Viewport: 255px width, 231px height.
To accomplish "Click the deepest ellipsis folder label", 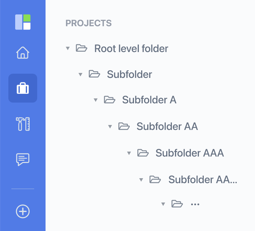I will 195,204.
